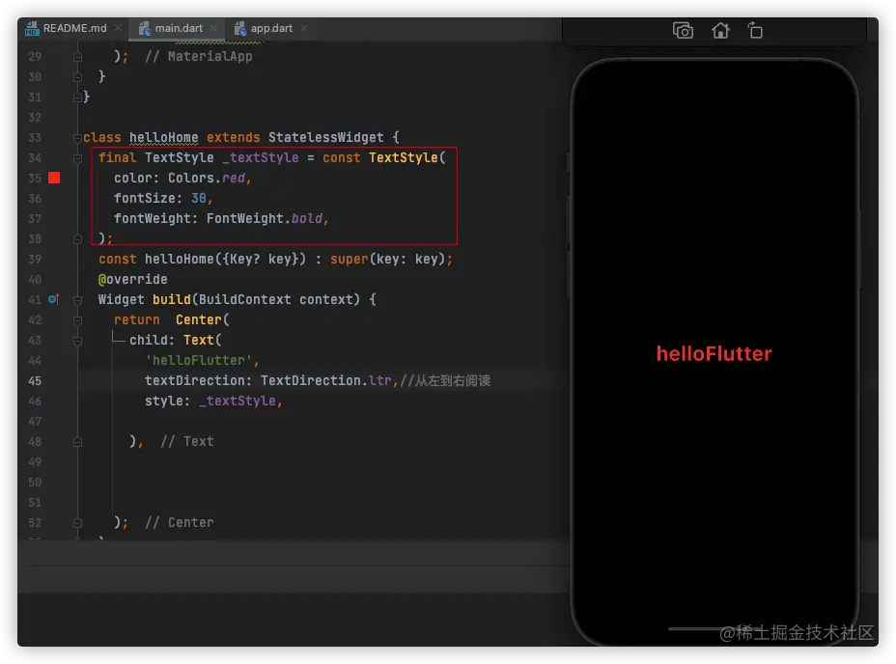Collapse the Center fold on line 42

[x=77, y=320]
